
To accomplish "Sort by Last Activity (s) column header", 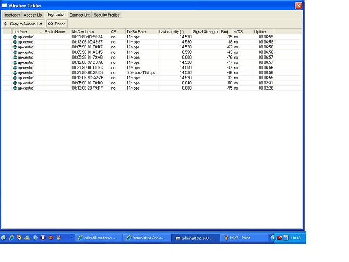I will 175,31.
